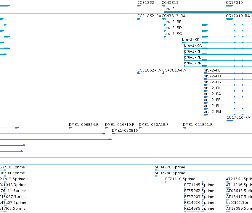This screenshot has width=252, height=213.
Task: Select transcript bru-2-RE
Action: click(x=173, y=22)
